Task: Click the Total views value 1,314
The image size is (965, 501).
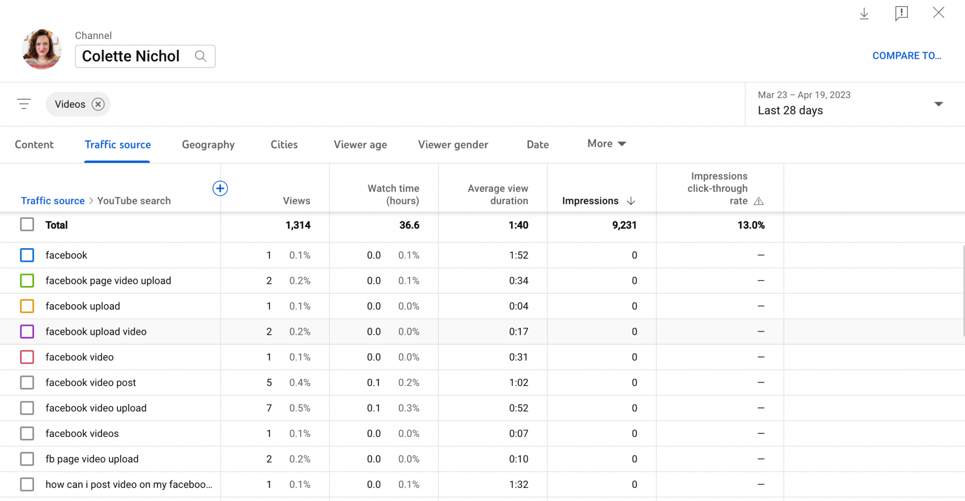Action: (x=298, y=225)
